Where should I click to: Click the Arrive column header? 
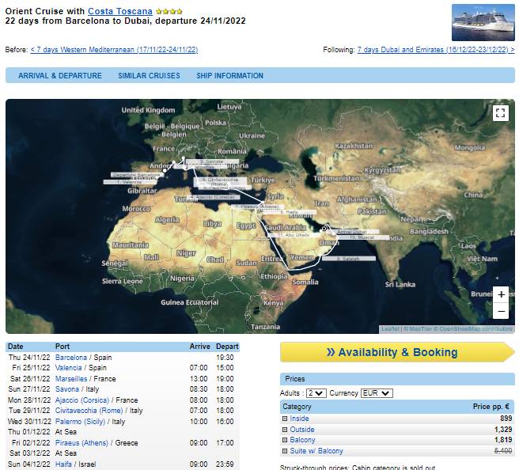(x=199, y=347)
